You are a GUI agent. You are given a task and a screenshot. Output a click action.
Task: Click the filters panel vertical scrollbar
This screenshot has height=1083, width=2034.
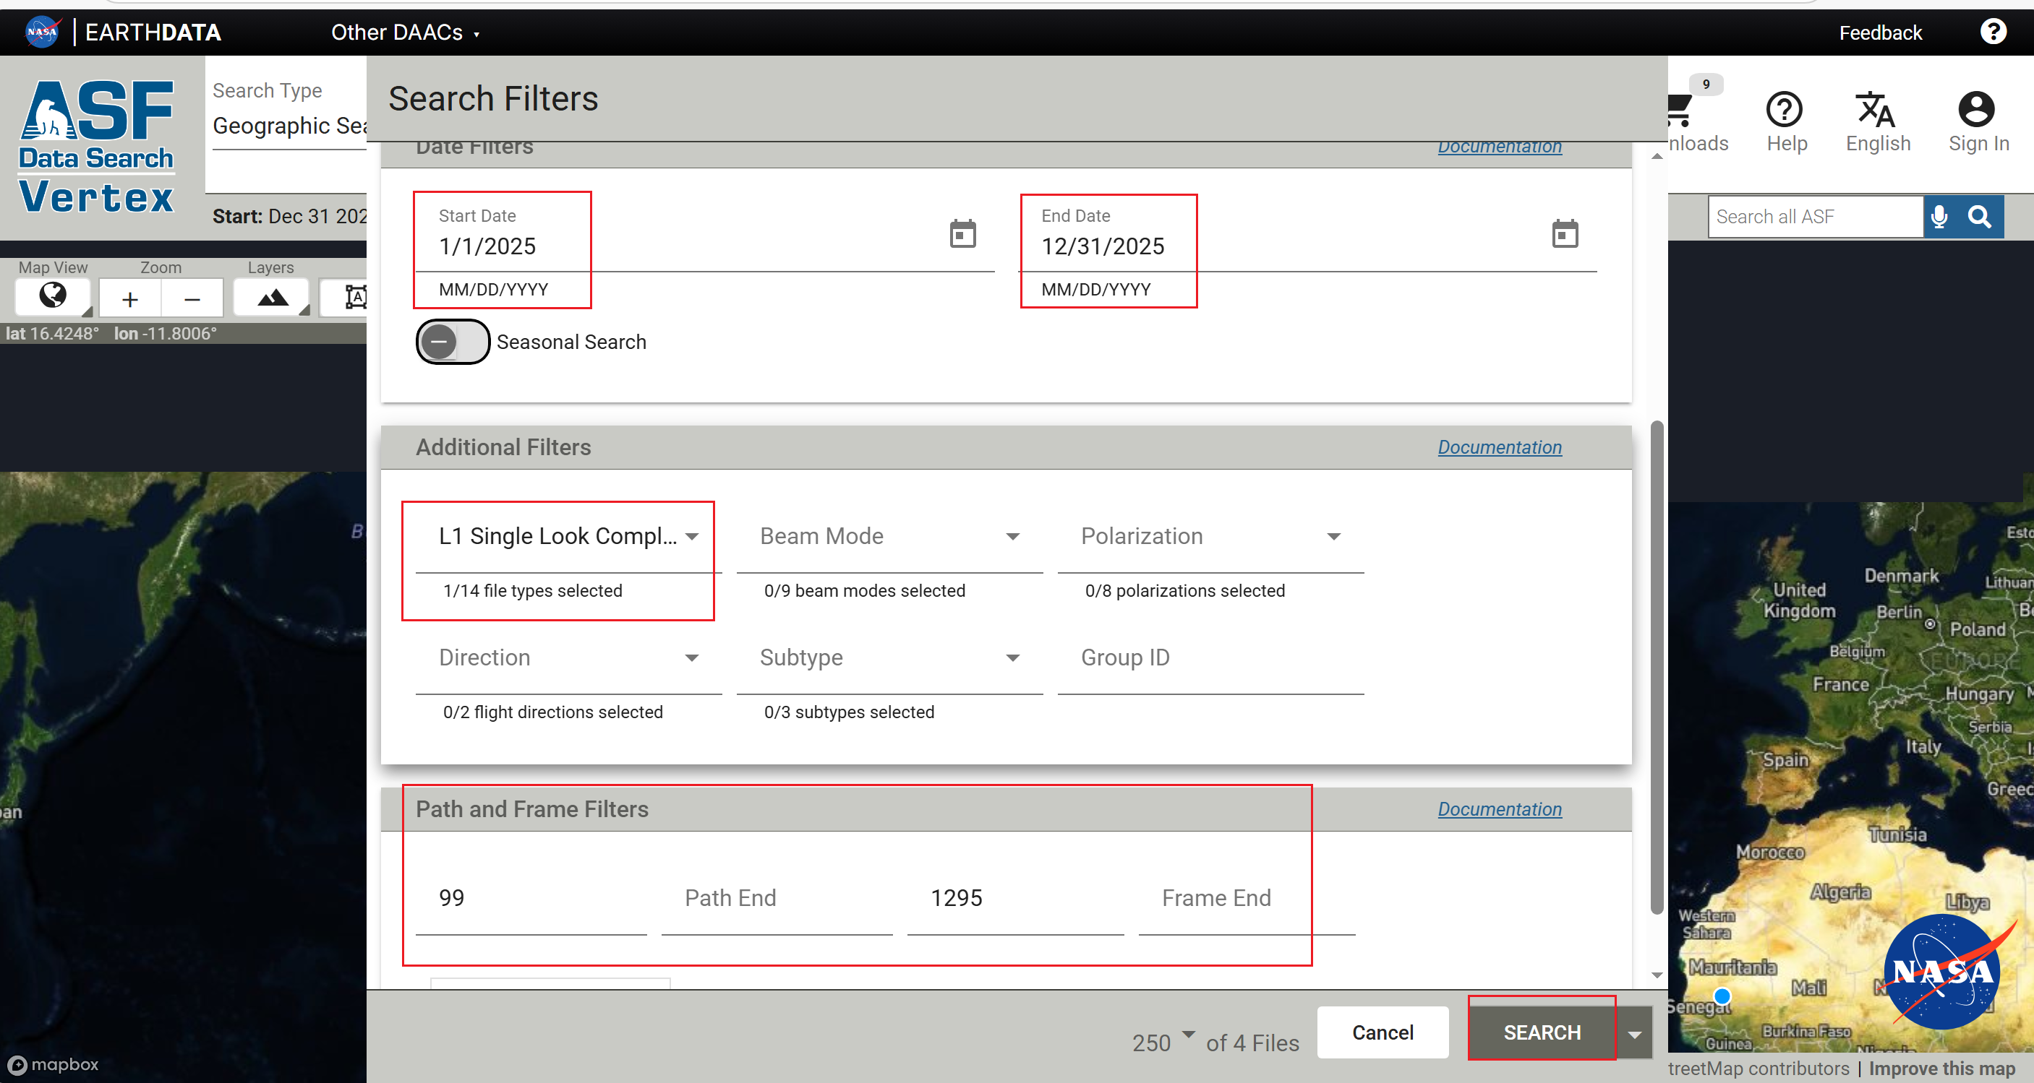pos(1657,668)
